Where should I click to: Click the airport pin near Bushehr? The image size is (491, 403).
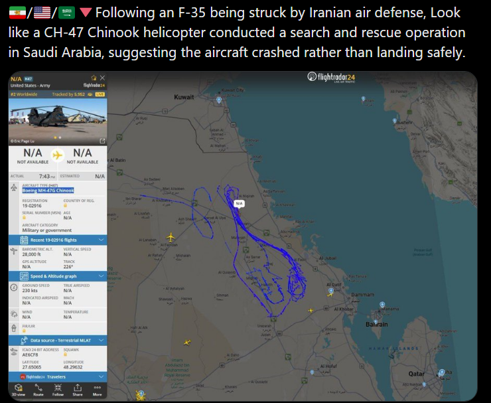click(395, 121)
